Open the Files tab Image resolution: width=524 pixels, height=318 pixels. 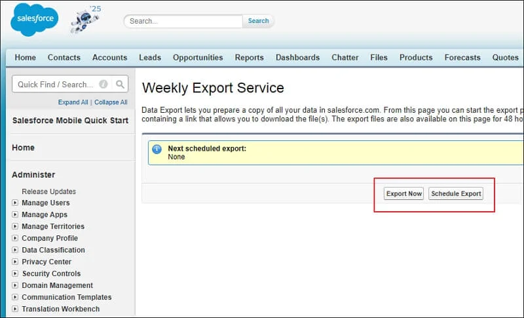pyautogui.click(x=379, y=58)
